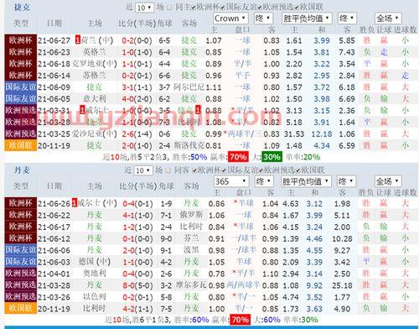Open the 丹麦 team heading link
This screenshot has height=329, width=419.
pos(22,170)
